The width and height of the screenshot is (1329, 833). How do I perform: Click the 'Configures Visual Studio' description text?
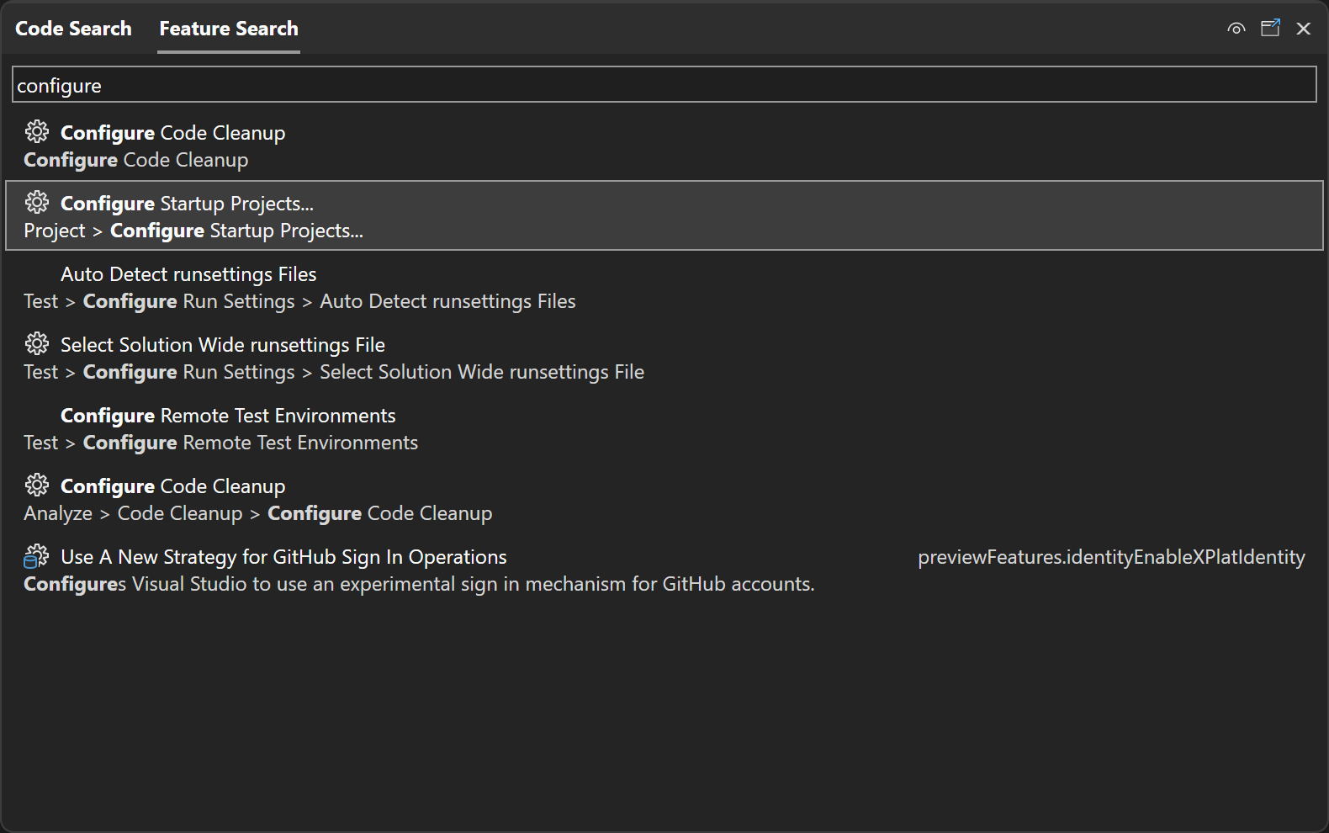(x=419, y=584)
